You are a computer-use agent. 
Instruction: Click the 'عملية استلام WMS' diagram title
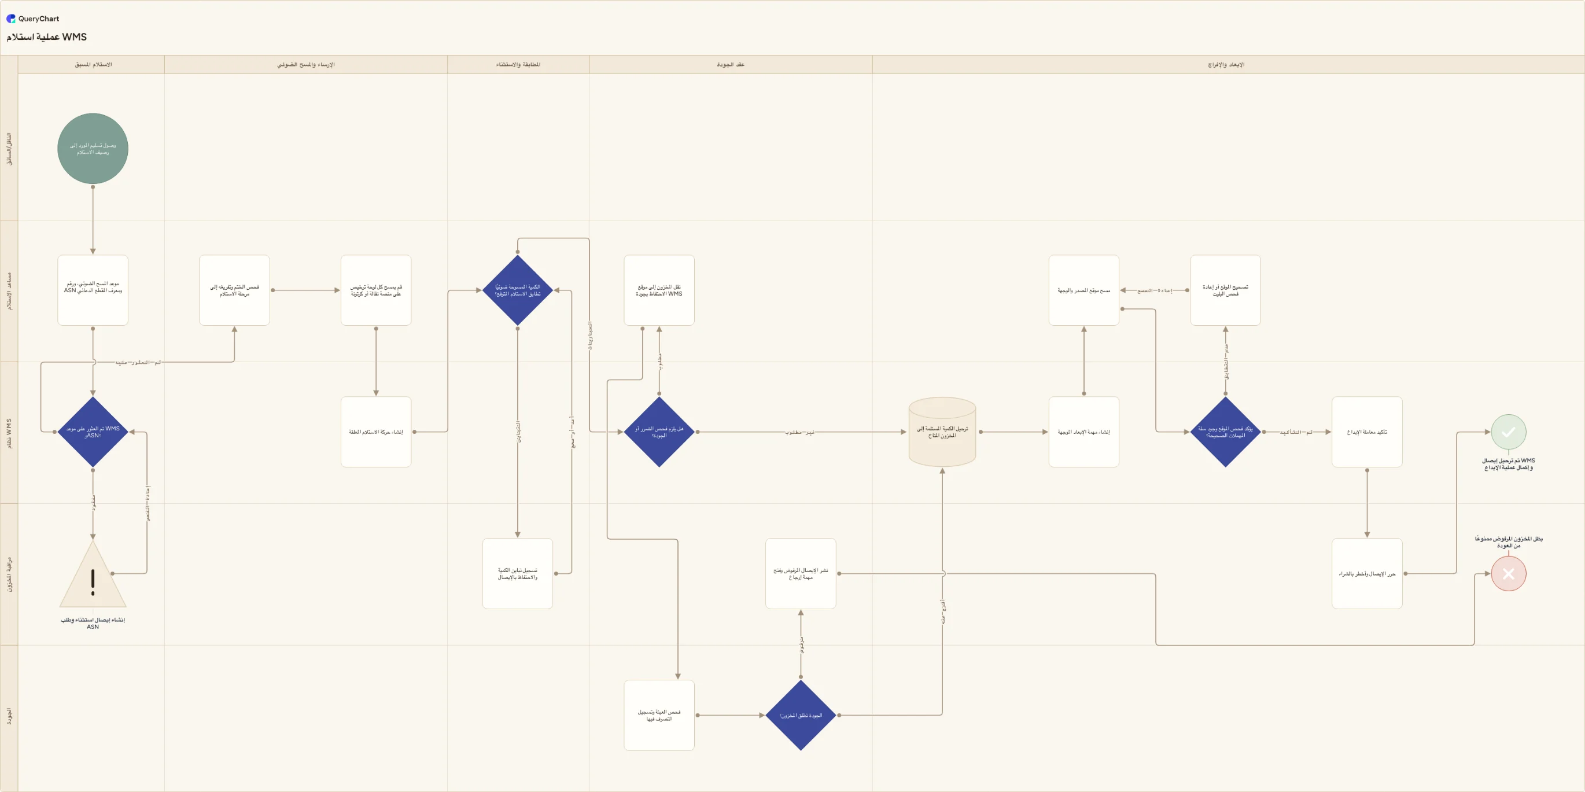point(47,37)
